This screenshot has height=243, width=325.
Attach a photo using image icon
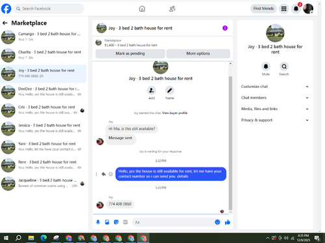(107, 222)
